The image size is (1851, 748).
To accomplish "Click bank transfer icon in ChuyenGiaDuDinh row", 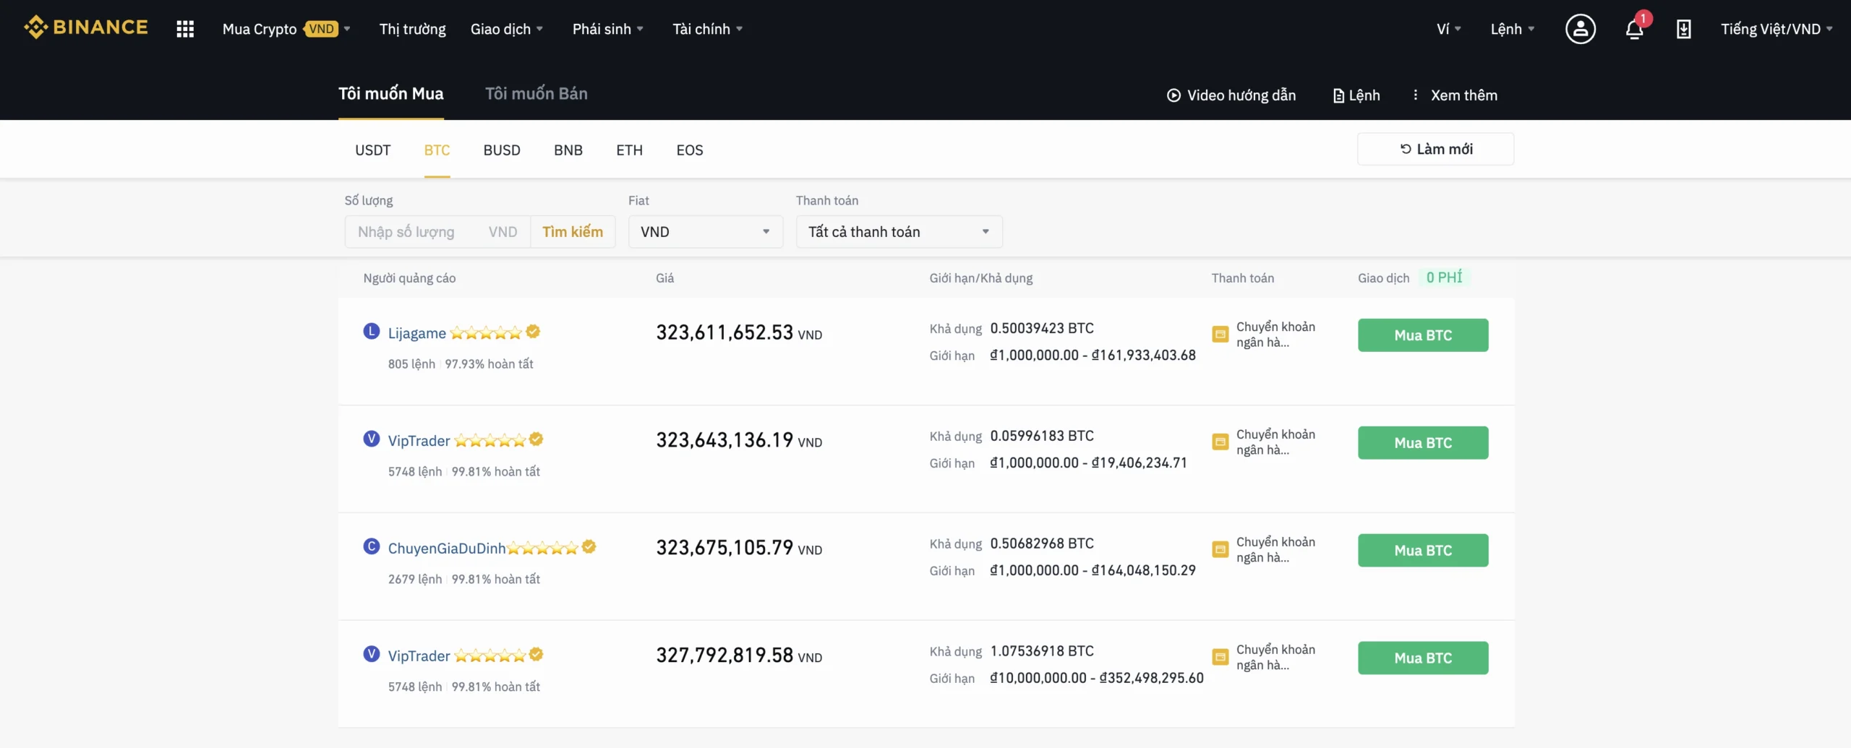I will tap(1221, 550).
